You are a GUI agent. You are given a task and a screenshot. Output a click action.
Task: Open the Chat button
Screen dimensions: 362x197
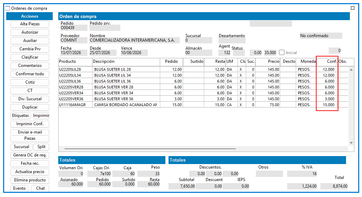41,188
